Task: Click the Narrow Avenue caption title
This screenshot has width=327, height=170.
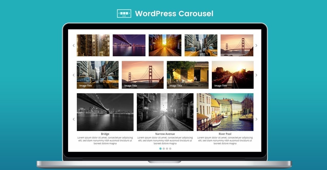Action: click(165, 134)
